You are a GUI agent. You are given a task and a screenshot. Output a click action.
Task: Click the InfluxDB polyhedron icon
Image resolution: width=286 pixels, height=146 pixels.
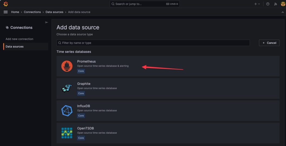[67, 111]
